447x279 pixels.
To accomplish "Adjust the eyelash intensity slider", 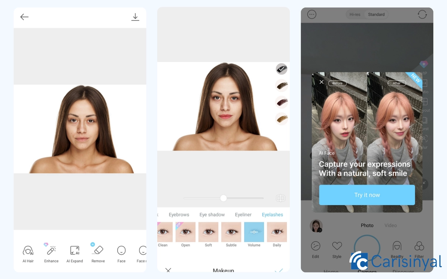I will coord(223,198).
